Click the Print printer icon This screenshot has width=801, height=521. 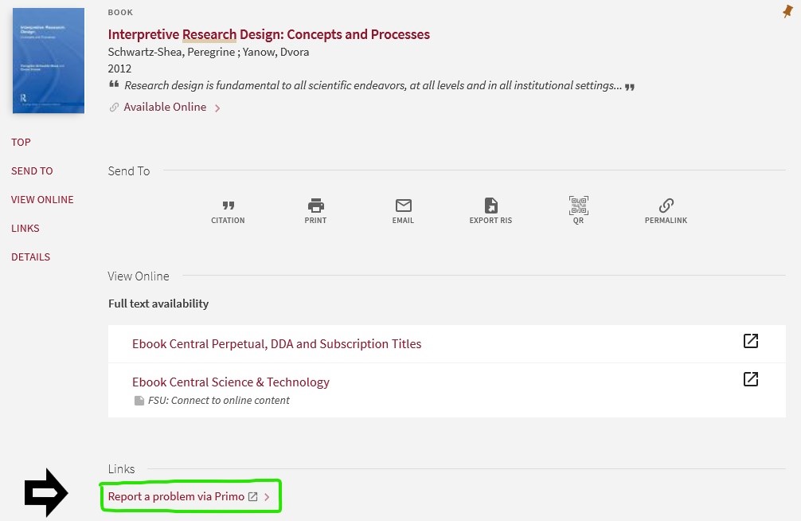click(x=315, y=206)
